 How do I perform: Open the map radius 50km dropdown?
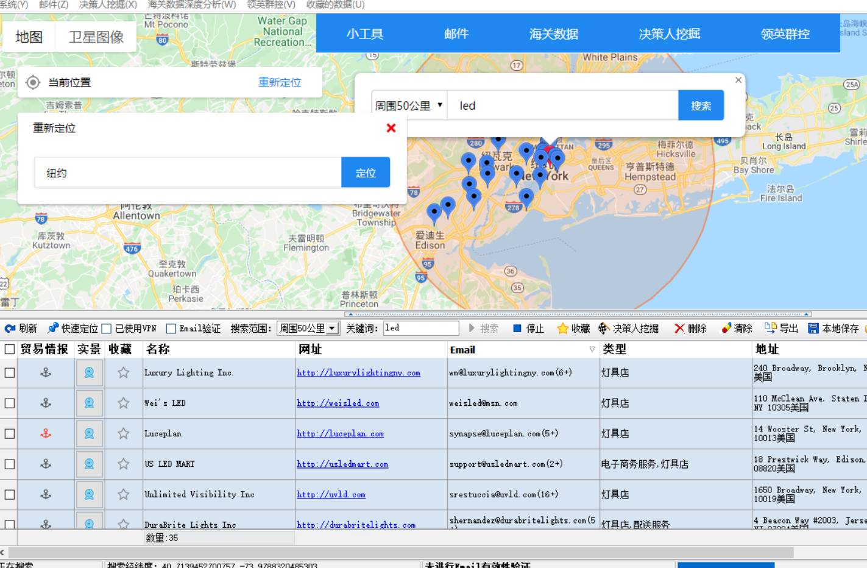point(408,105)
